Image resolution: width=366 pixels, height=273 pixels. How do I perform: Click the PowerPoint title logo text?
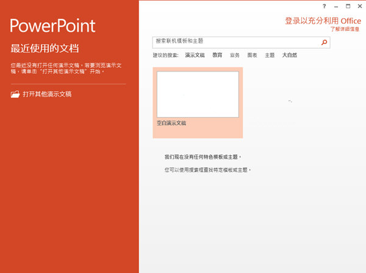coord(52,26)
